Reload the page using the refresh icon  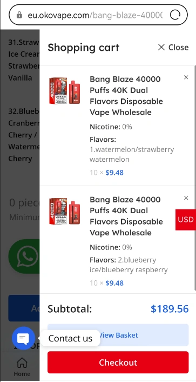[x=175, y=15]
